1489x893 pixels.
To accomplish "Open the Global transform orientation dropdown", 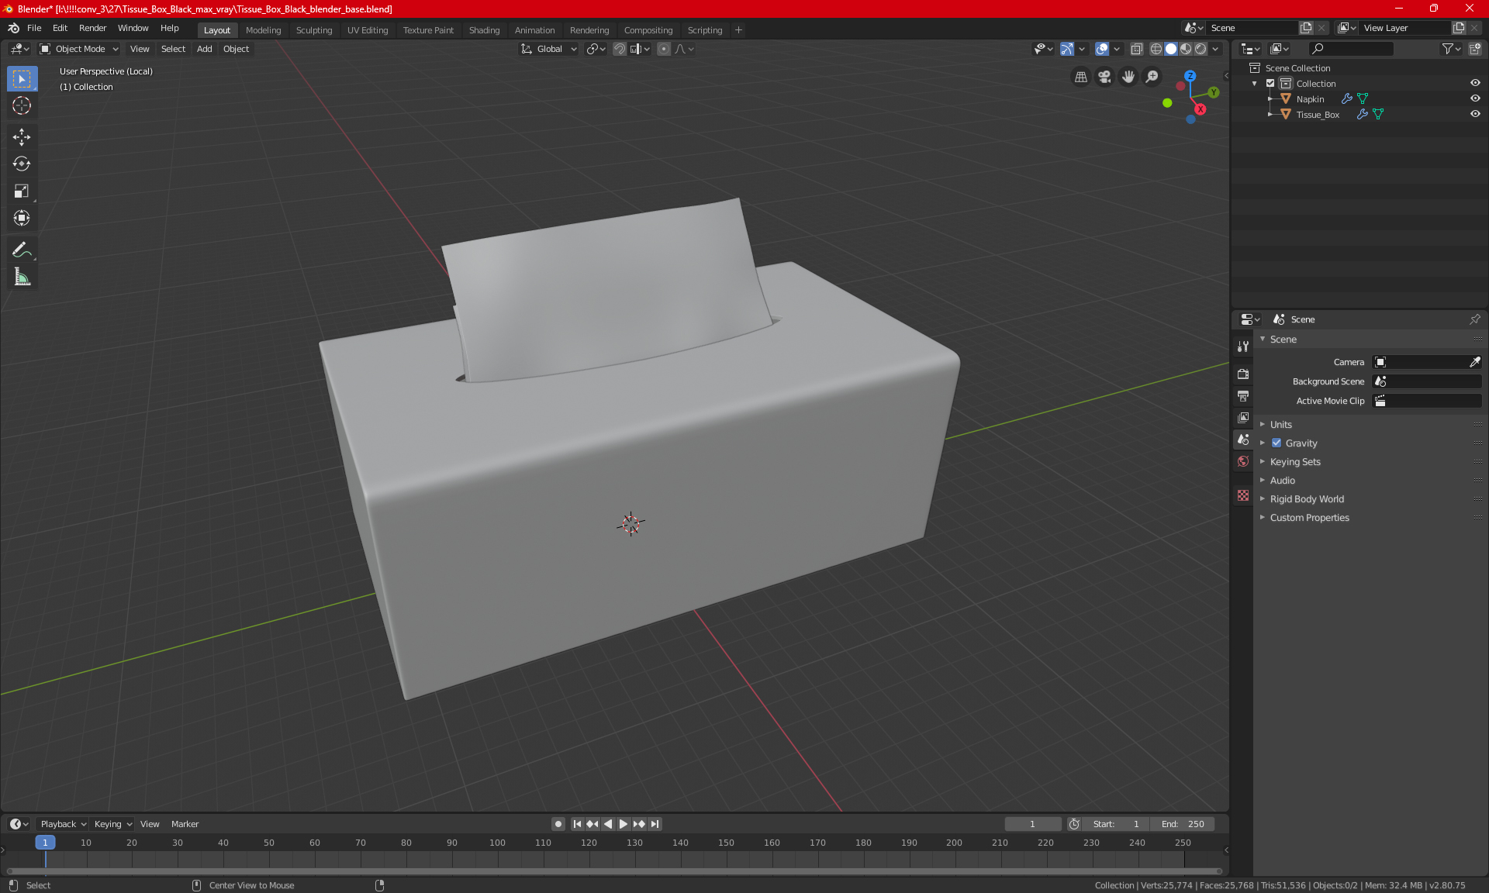I will (x=549, y=49).
